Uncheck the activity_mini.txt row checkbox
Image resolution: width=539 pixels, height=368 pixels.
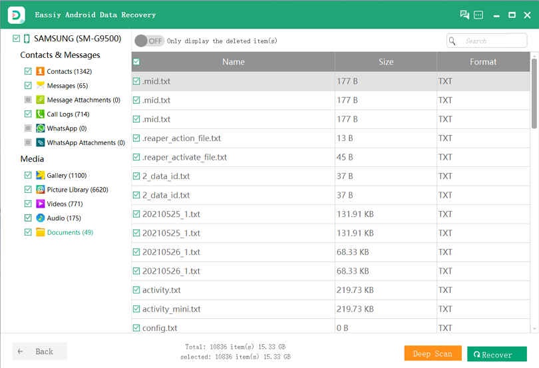[136, 309]
